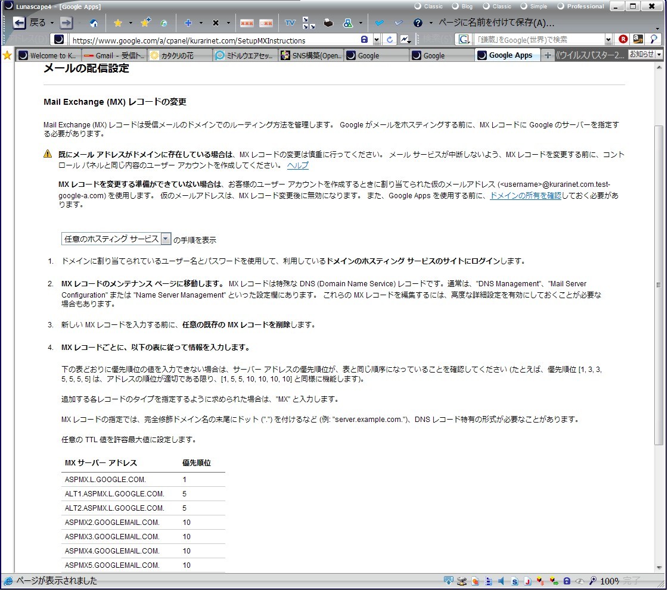Open favorites with the yellow star icon
This screenshot has height=591, width=668.
coord(118,23)
